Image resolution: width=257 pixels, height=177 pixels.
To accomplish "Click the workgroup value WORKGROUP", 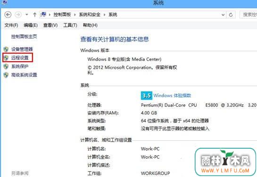I will (156, 173).
